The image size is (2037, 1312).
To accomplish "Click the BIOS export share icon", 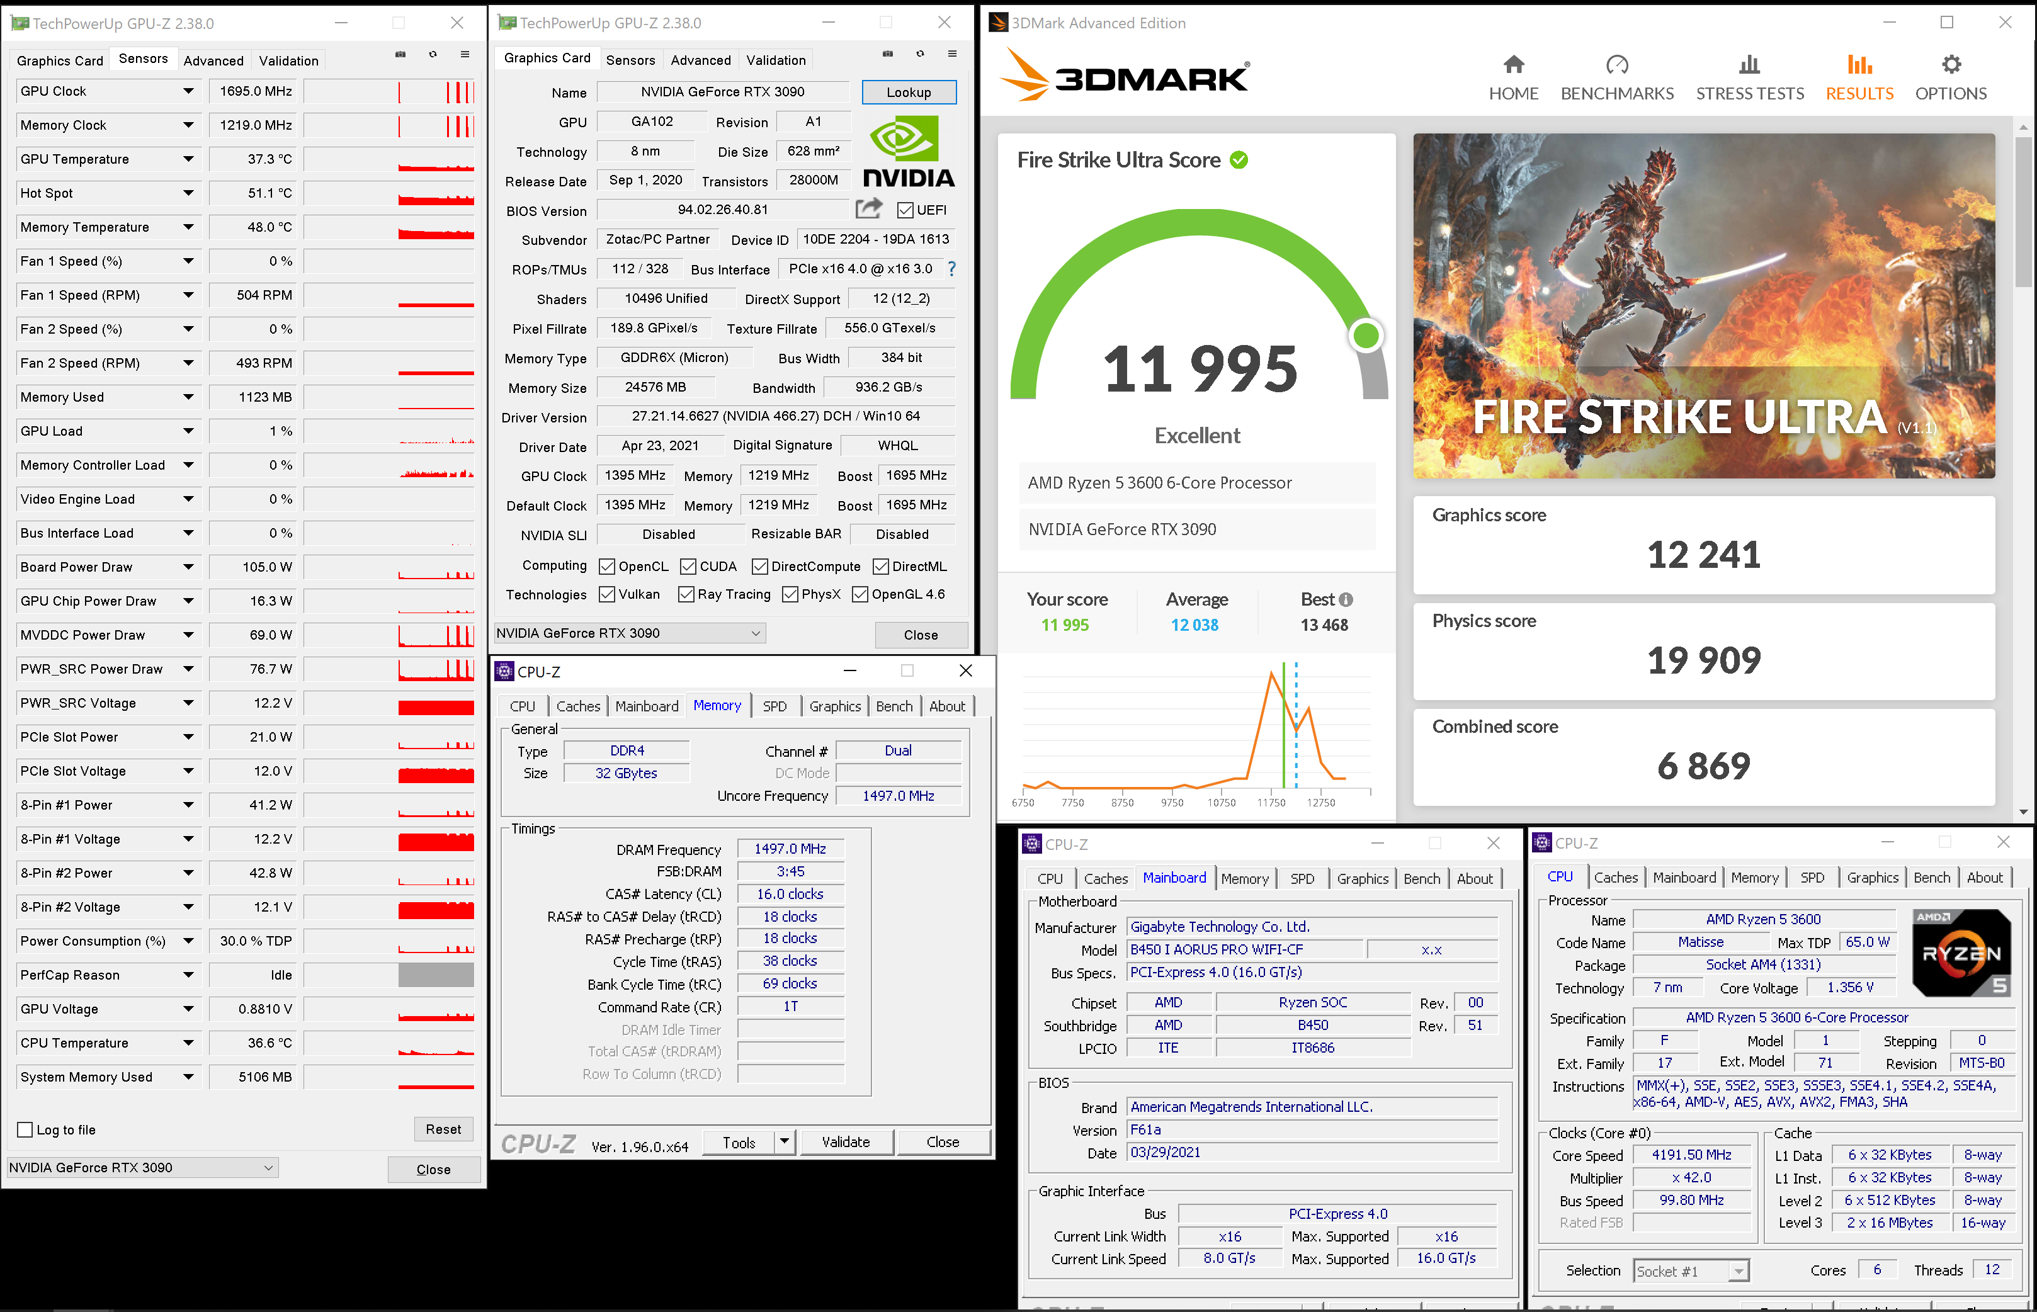I will [868, 208].
